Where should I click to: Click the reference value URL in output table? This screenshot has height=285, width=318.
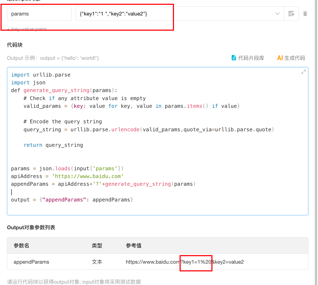184,262
